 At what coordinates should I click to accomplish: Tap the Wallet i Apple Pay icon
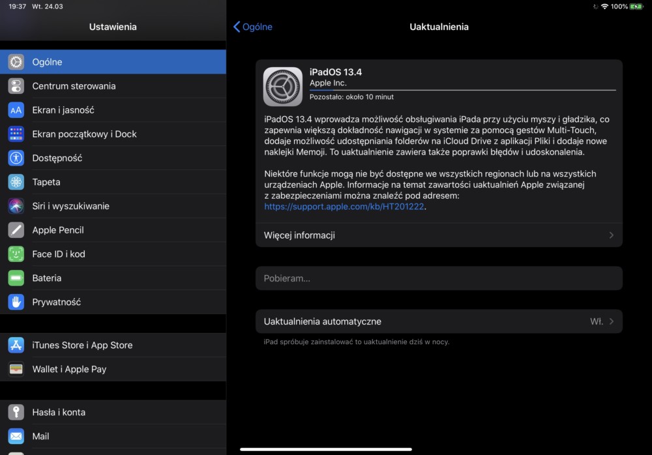click(x=16, y=370)
